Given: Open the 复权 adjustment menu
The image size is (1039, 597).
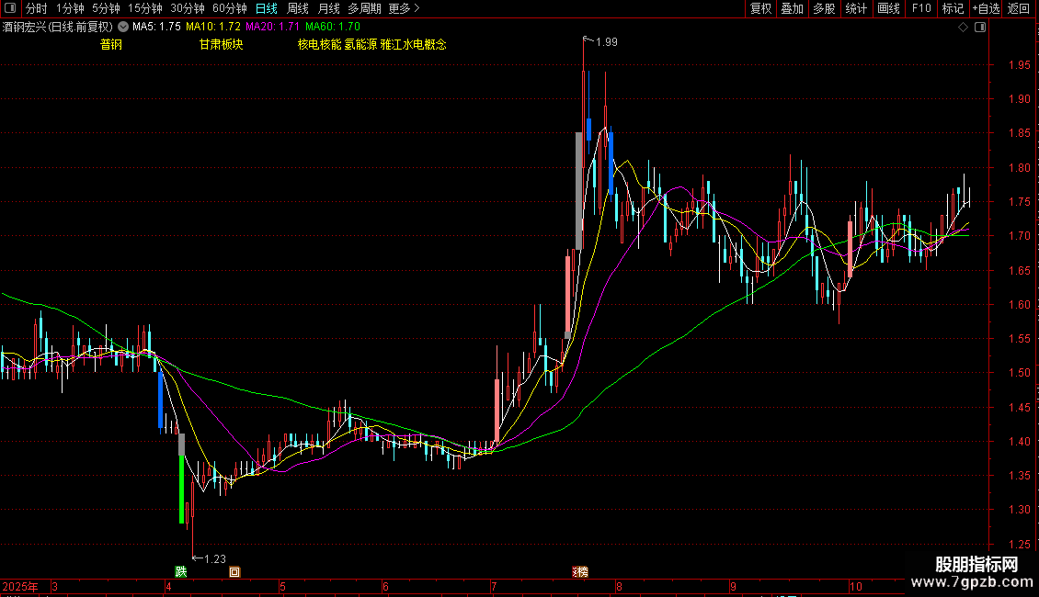Looking at the screenshot, I should 760,8.
